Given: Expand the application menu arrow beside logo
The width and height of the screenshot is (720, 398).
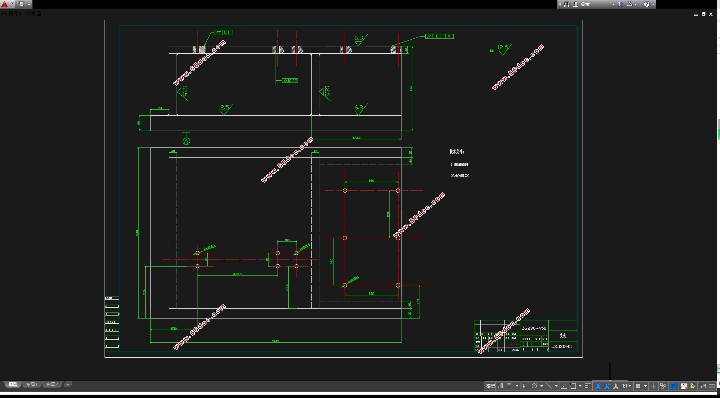Looking at the screenshot, I should pyautogui.click(x=12, y=4).
